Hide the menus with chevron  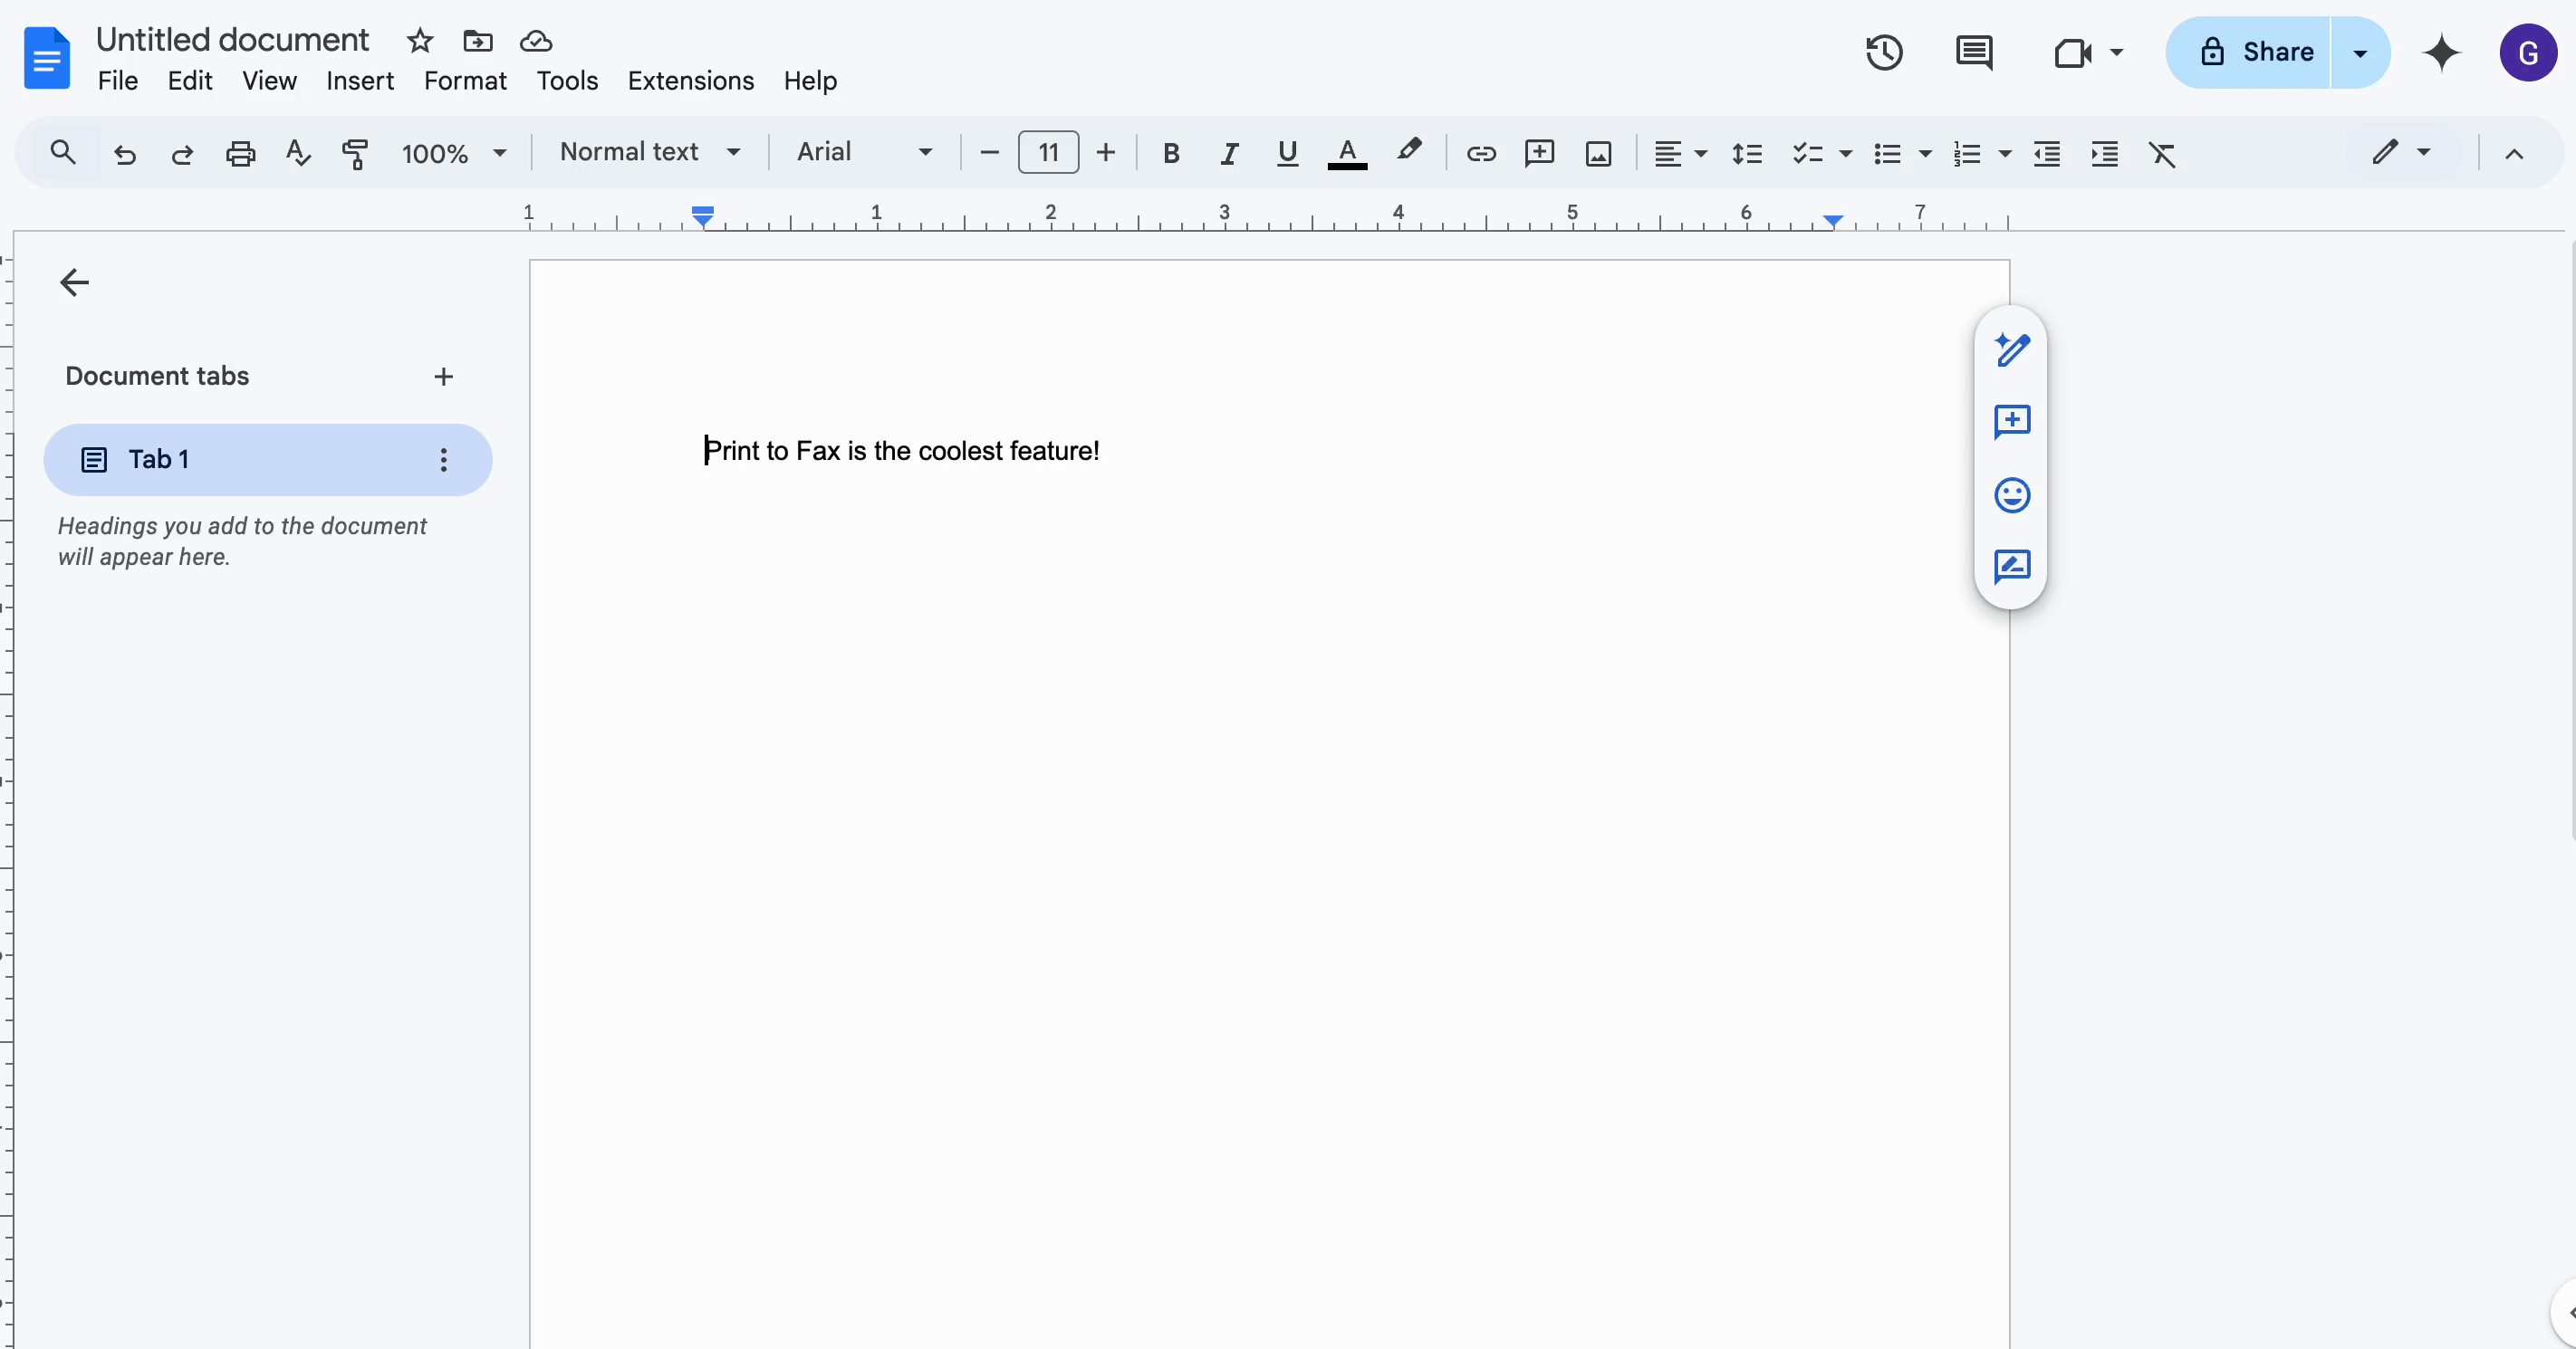click(x=2513, y=153)
